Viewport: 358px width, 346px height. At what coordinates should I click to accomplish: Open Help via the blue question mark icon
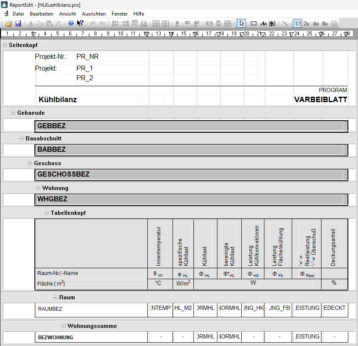pos(71,23)
